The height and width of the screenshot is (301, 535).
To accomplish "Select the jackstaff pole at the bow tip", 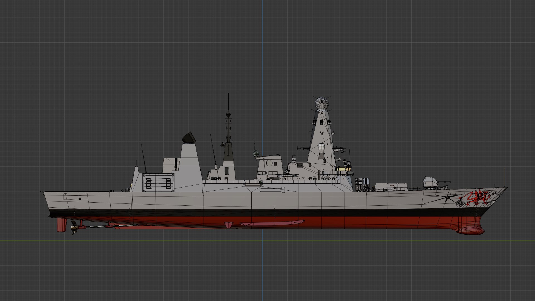I will click(x=504, y=178).
